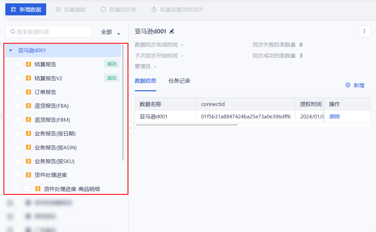Screen dimensions: 376x232
Task: Click the 批量同步表 toolbar button
Action: (x=118, y=10)
